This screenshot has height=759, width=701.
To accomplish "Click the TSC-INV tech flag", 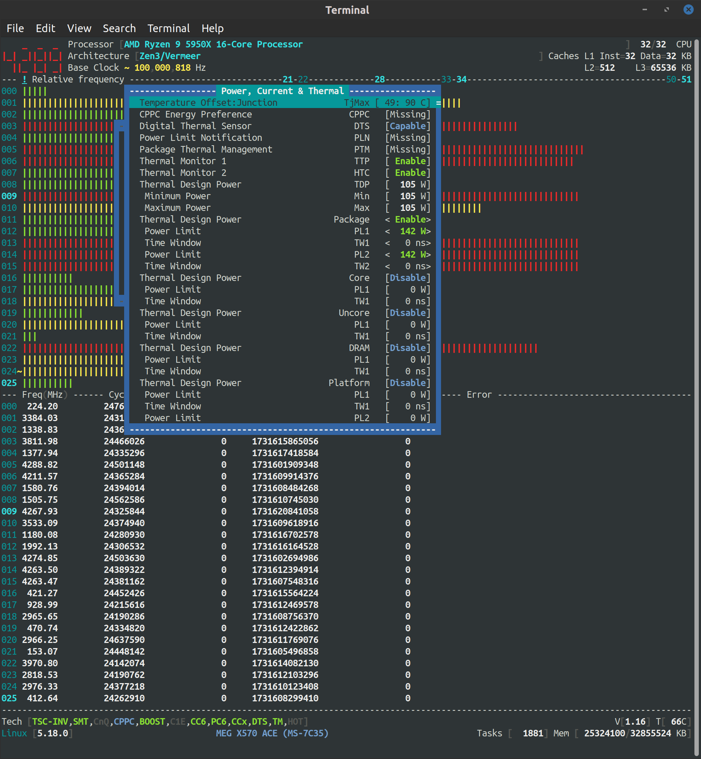I will pos(50,721).
